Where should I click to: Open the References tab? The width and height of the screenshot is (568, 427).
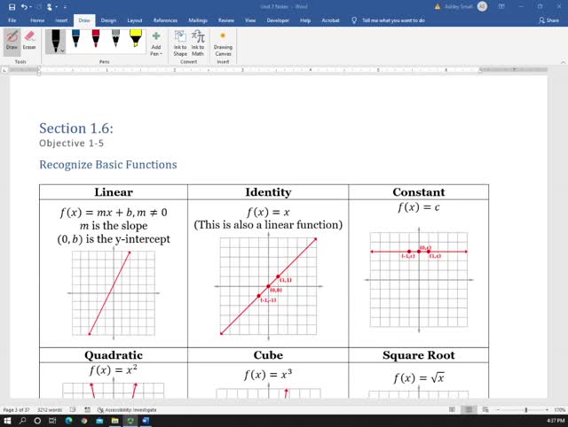165,20
